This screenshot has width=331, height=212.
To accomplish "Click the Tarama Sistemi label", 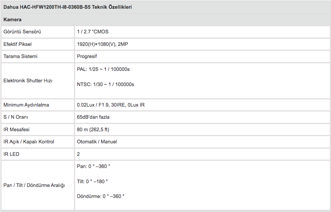I will point(20,57).
